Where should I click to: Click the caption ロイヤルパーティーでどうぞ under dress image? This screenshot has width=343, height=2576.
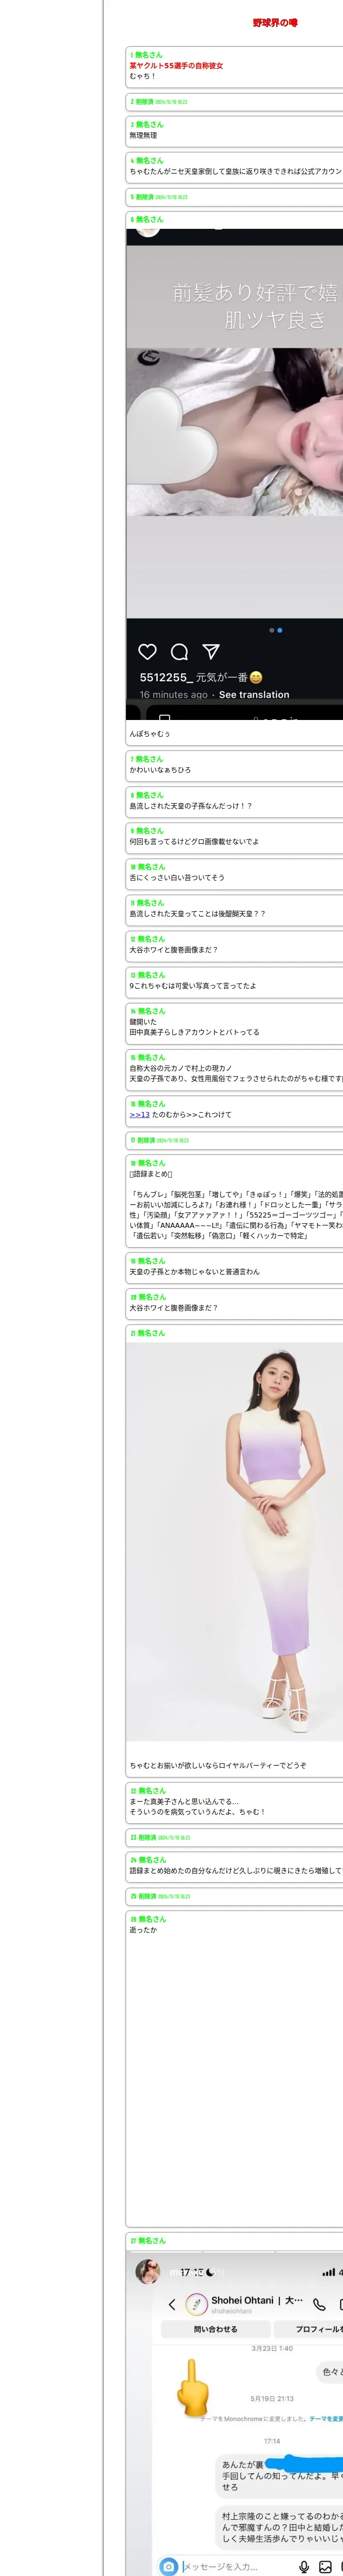pos(218,1765)
